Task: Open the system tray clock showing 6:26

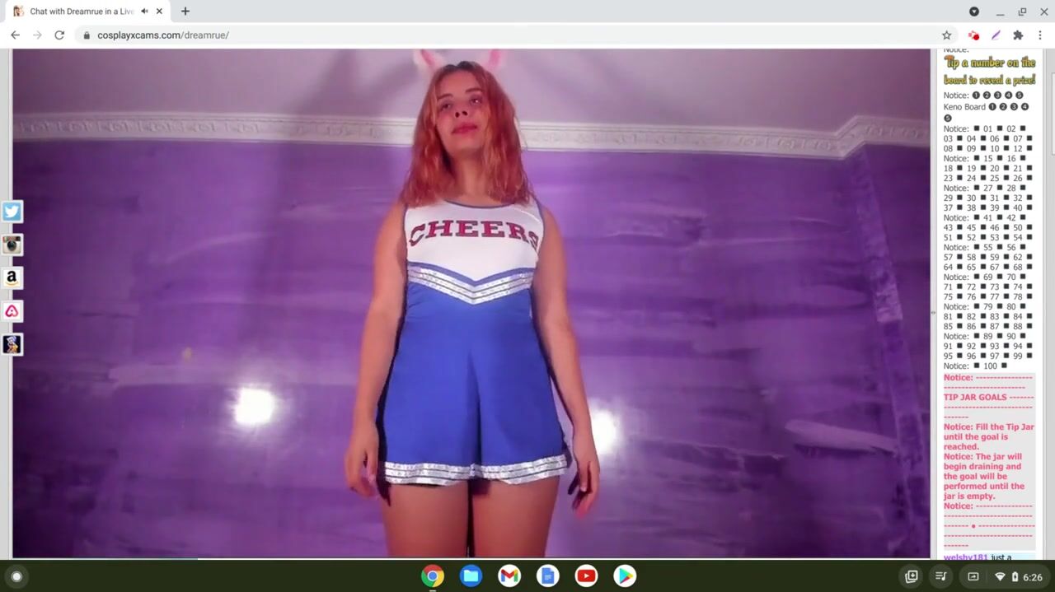Action: [x=1032, y=577]
